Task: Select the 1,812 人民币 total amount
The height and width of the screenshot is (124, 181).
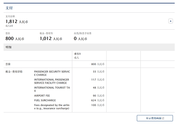Action: [x=17, y=22]
